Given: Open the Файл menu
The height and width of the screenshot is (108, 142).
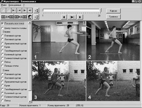Looking at the screenshot, I should point(4,5).
